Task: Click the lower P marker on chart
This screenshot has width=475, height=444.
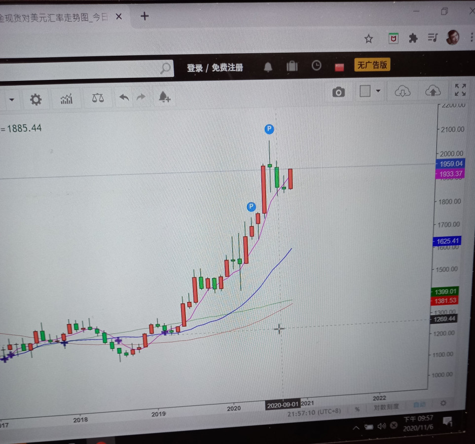Action: point(251,207)
